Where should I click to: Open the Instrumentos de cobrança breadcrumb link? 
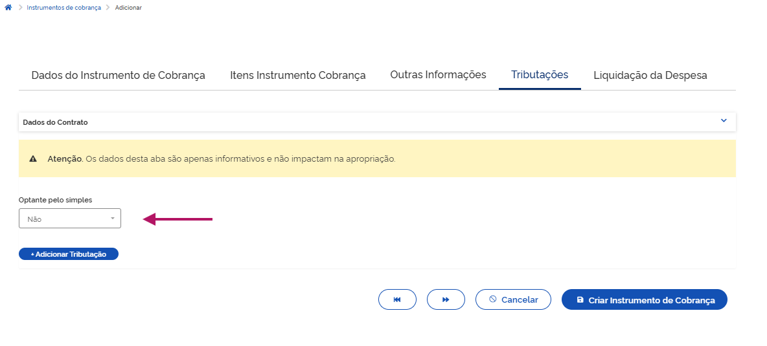coord(63,8)
